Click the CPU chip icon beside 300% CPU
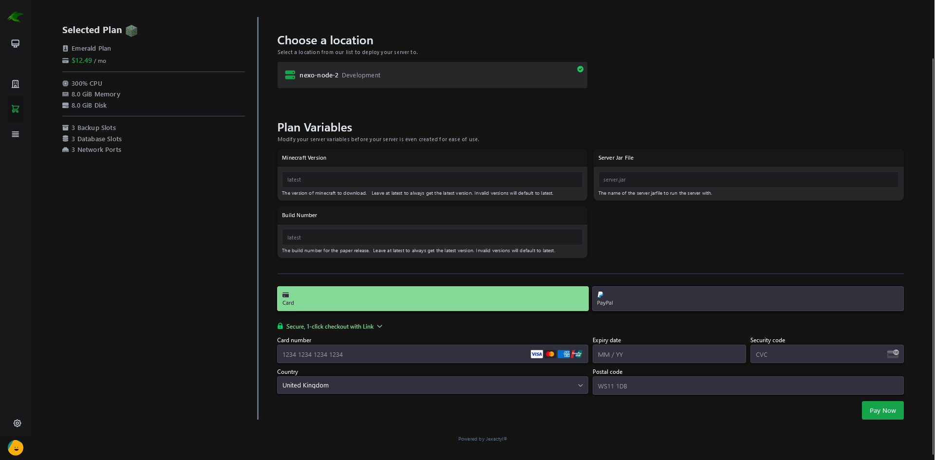The image size is (935, 460). coord(65,83)
